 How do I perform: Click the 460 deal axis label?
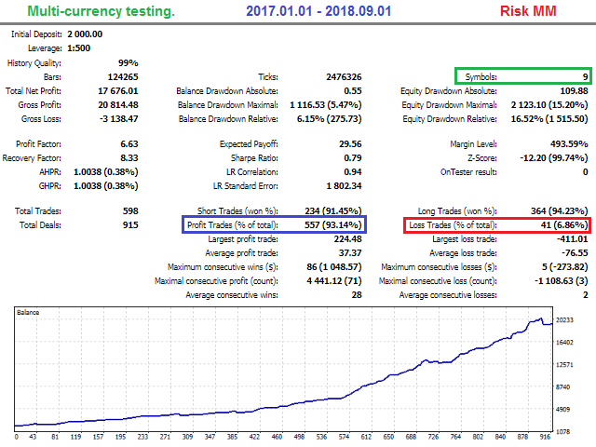[x=277, y=437]
